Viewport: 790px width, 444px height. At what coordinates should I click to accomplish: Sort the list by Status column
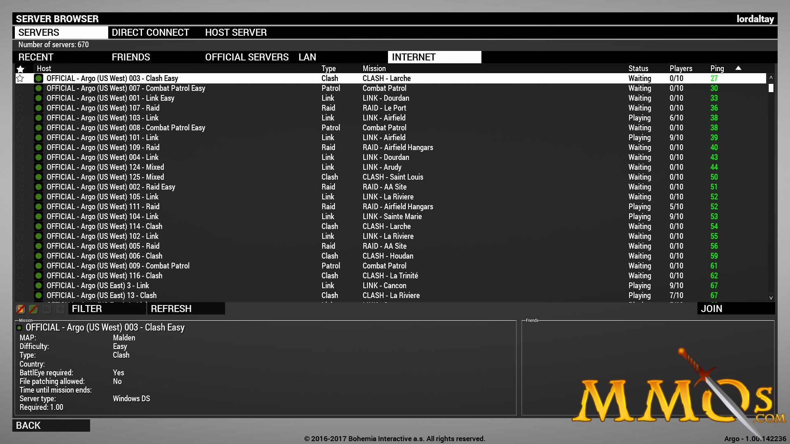tap(638, 69)
